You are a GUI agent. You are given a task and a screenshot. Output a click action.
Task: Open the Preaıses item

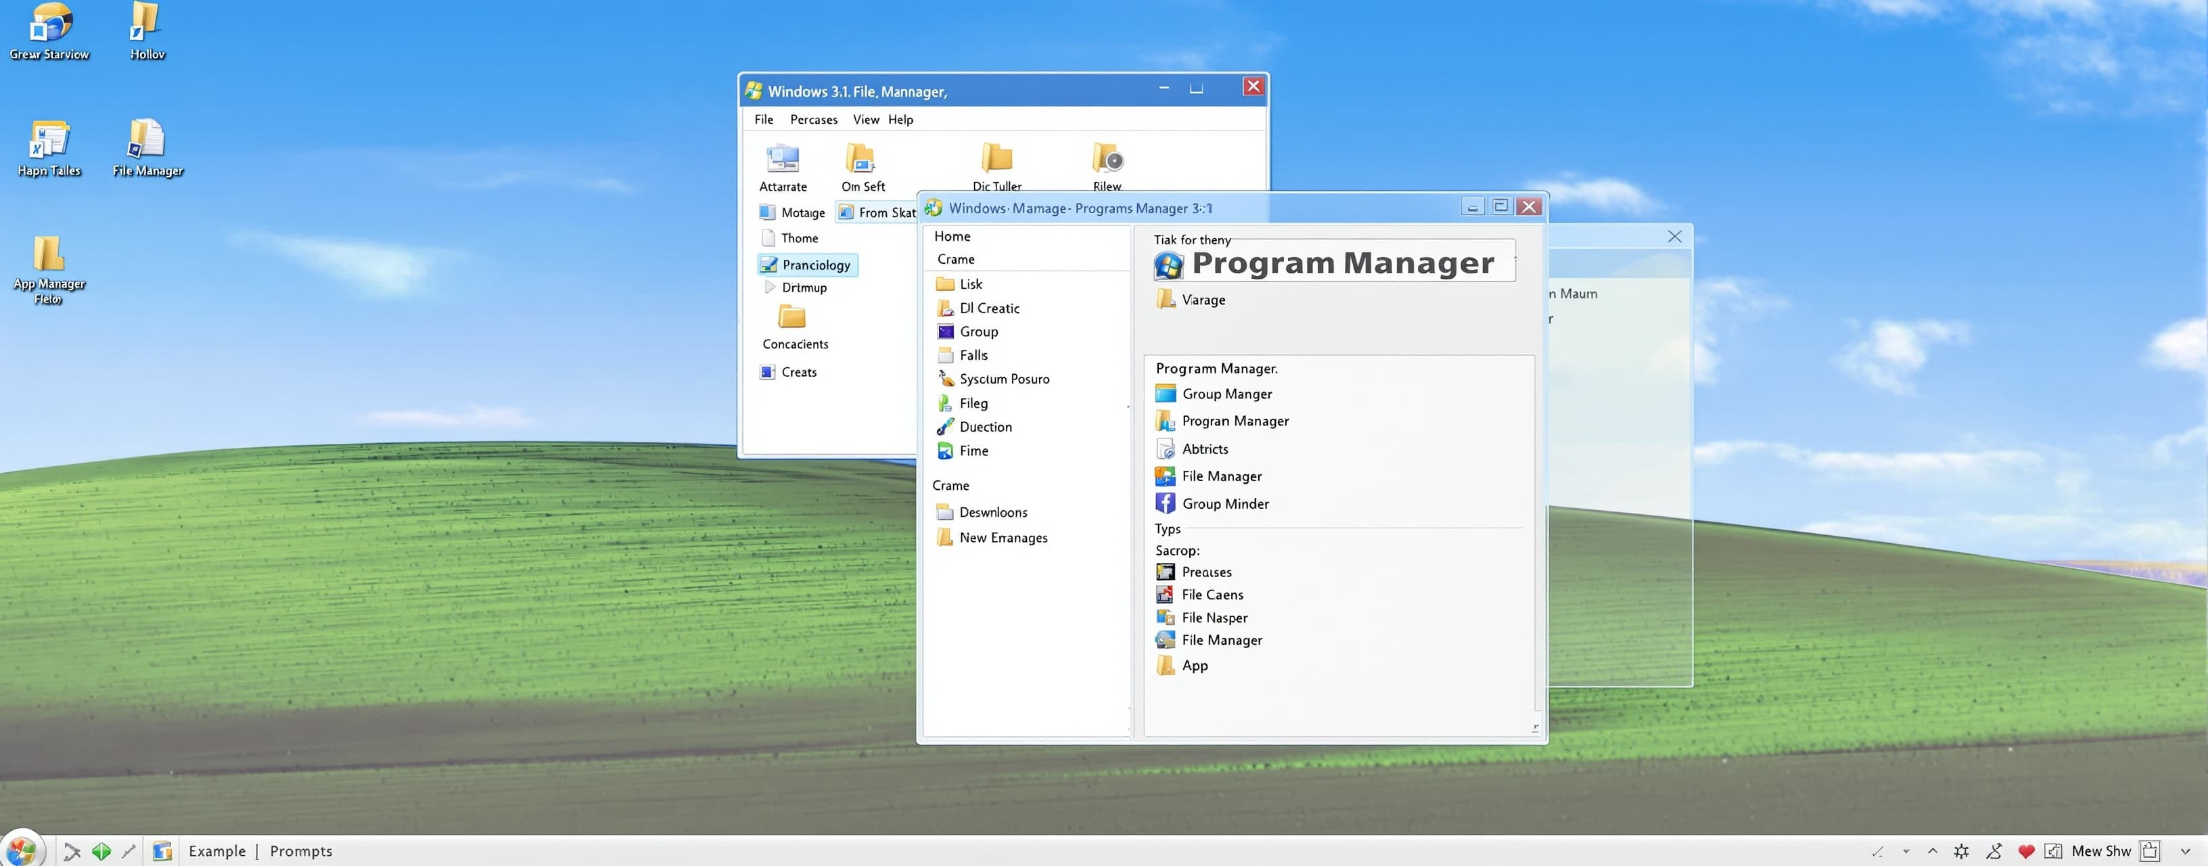point(1193,572)
